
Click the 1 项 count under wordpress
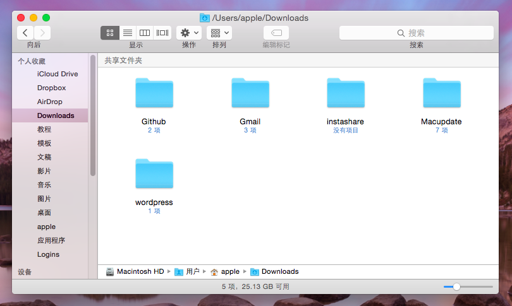pyautogui.click(x=154, y=211)
